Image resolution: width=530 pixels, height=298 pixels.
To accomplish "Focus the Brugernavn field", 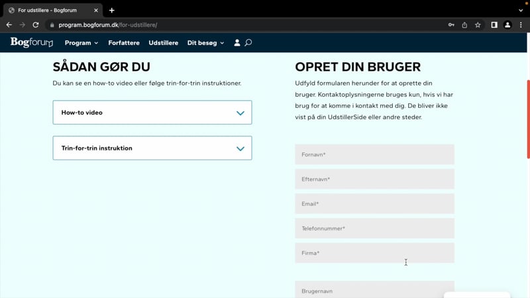I will click(x=374, y=289).
